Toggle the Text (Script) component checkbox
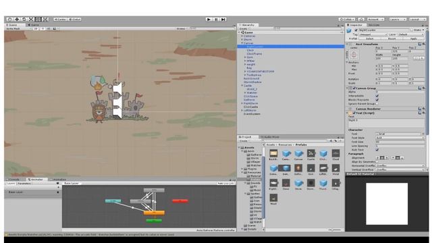 pos(354,113)
